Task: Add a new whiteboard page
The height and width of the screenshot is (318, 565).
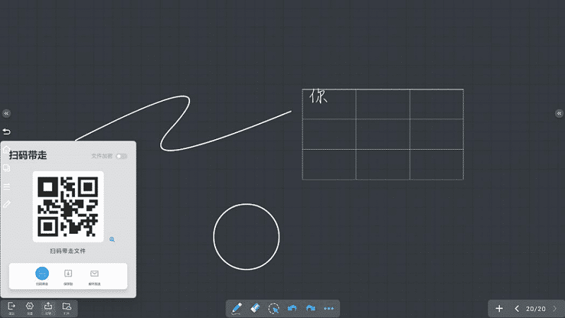Action: (499, 309)
